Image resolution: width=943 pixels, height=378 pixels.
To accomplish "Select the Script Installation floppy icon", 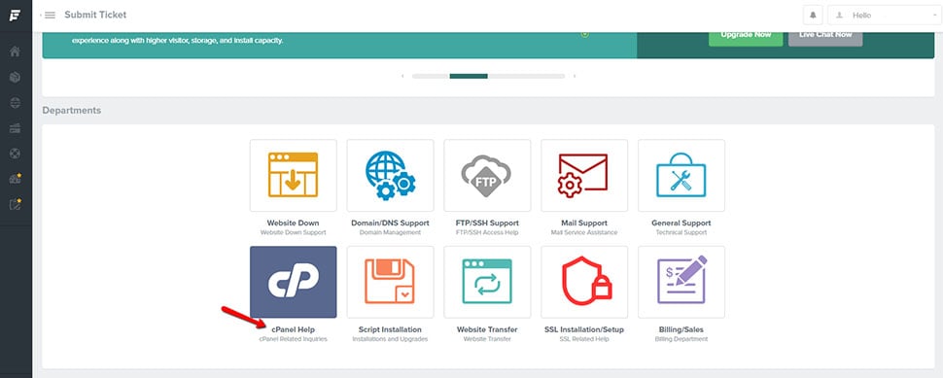I will coord(390,281).
